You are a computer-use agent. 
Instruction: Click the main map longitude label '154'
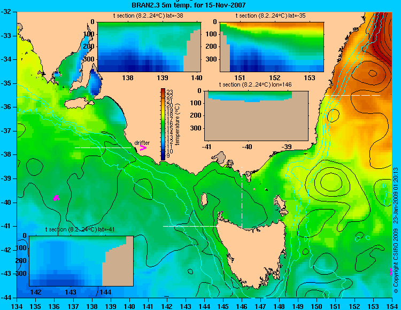(392, 306)
